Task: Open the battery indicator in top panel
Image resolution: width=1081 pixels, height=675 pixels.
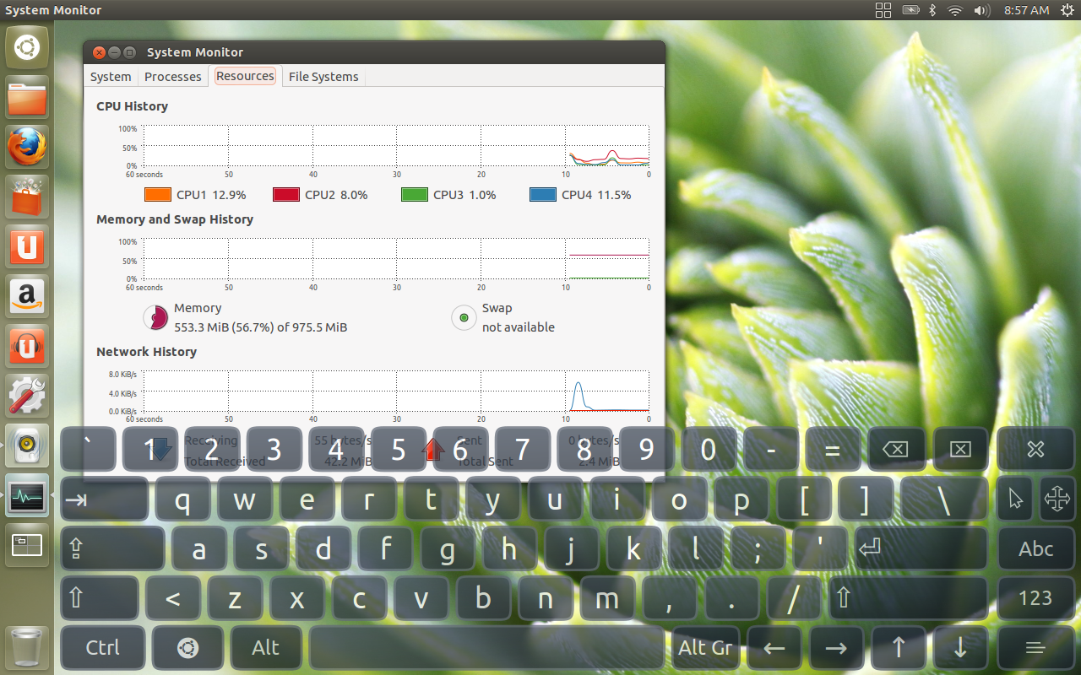Action: [x=910, y=10]
